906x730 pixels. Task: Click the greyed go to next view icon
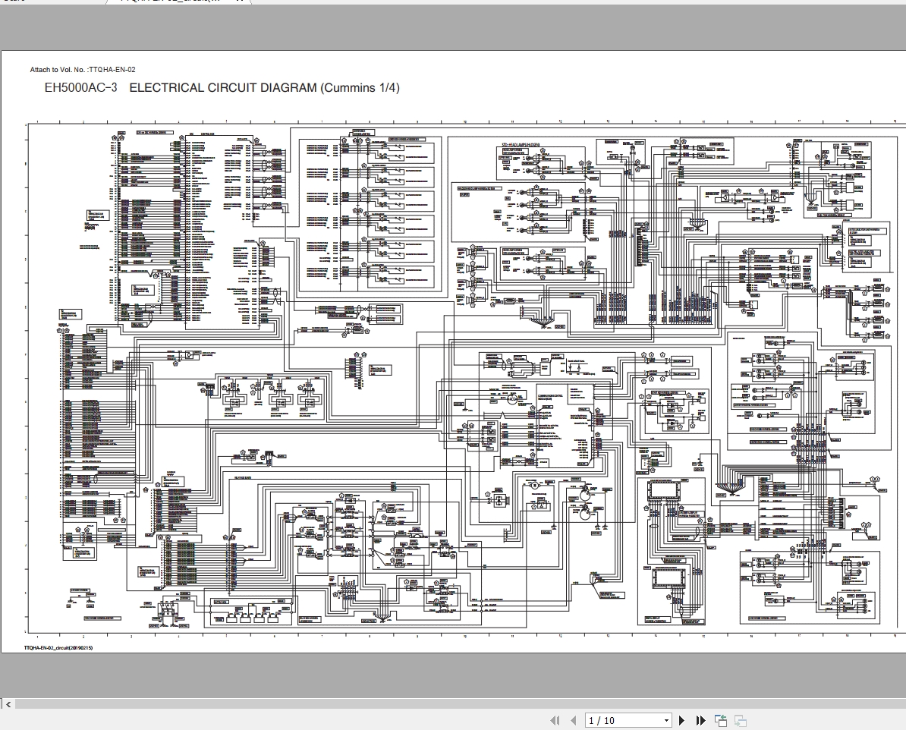(x=740, y=720)
